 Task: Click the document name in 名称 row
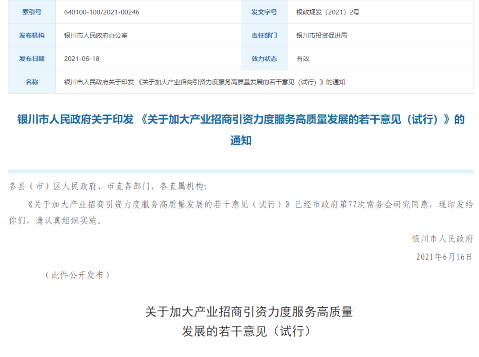click(204, 82)
